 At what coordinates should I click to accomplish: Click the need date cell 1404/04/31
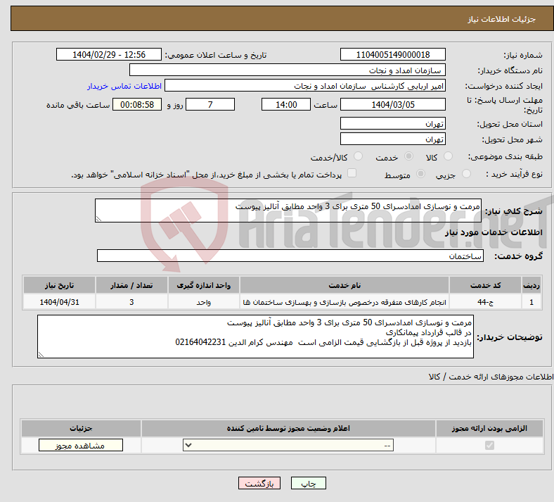pyautogui.click(x=59, y=302)
